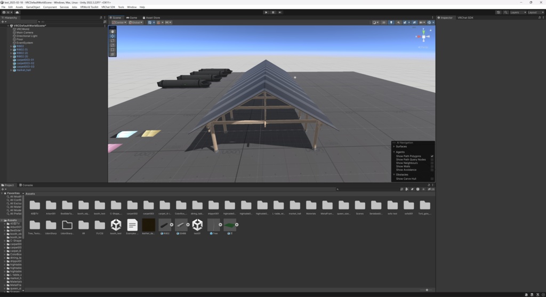This screenshot has height=297, width=546.
Task: Open the Window menu
Action: (132, 7)
